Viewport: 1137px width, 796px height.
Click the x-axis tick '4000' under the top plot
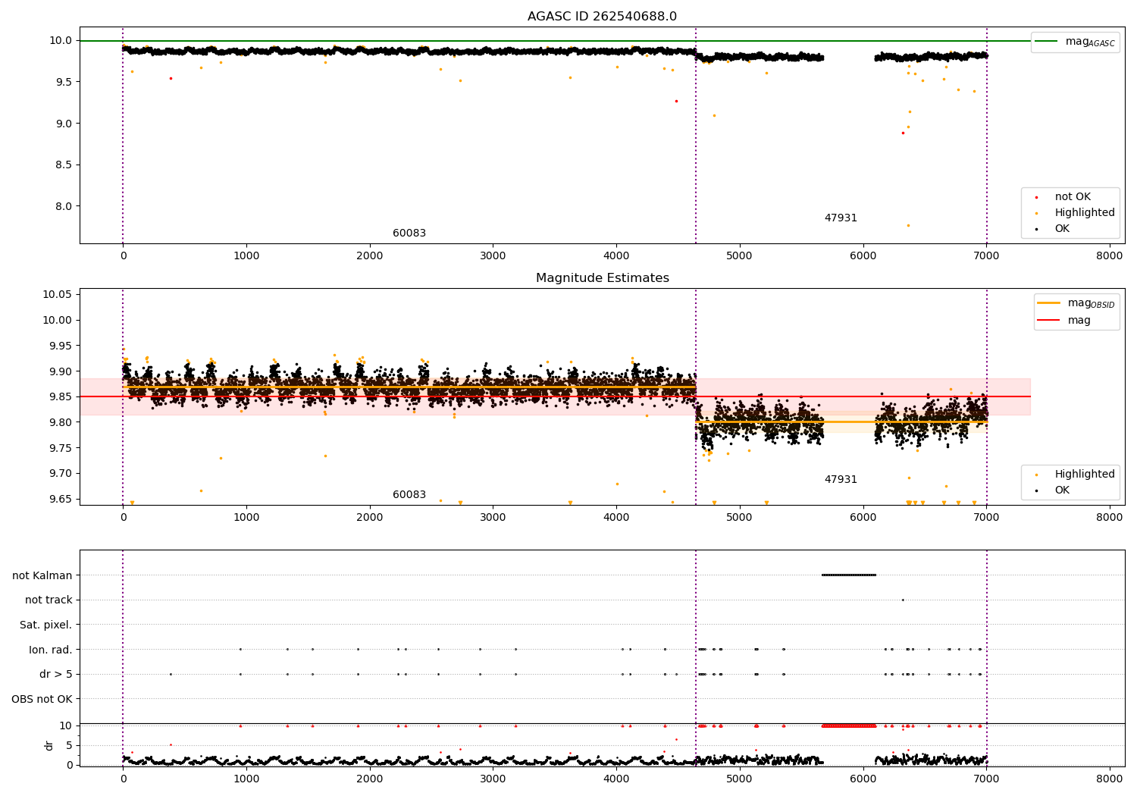(x=616, y=256)
